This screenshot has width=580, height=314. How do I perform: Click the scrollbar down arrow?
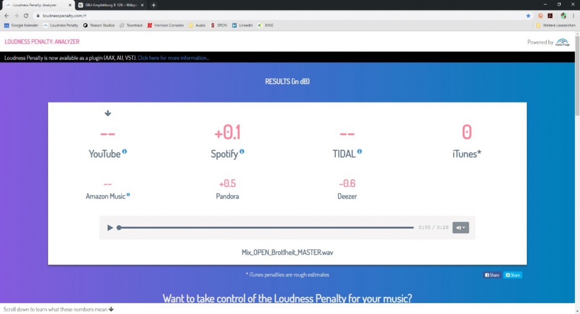point(577,311)
